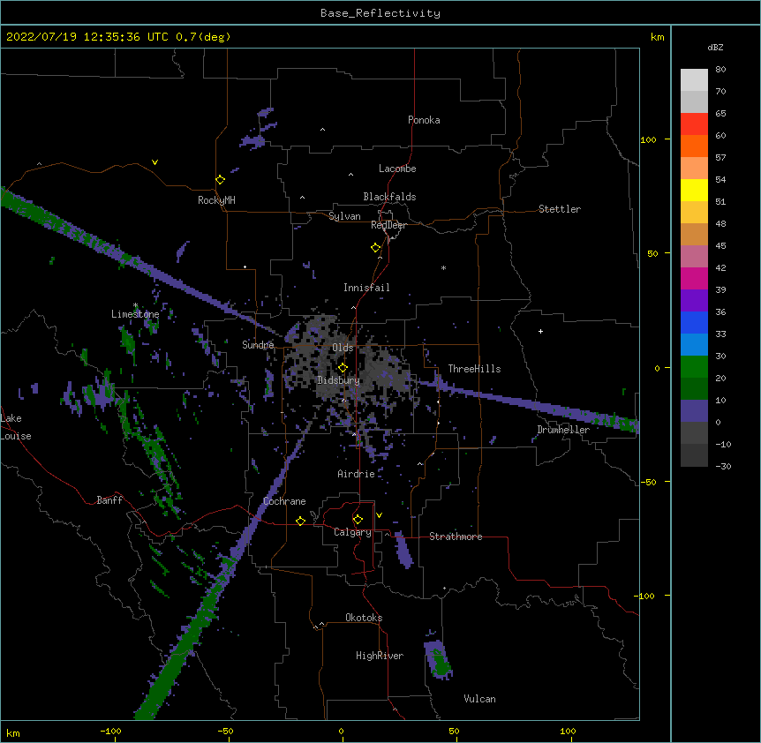The image size is (761, 743).
Task: Click the km unit label at top right
Action: click(657, 37)
